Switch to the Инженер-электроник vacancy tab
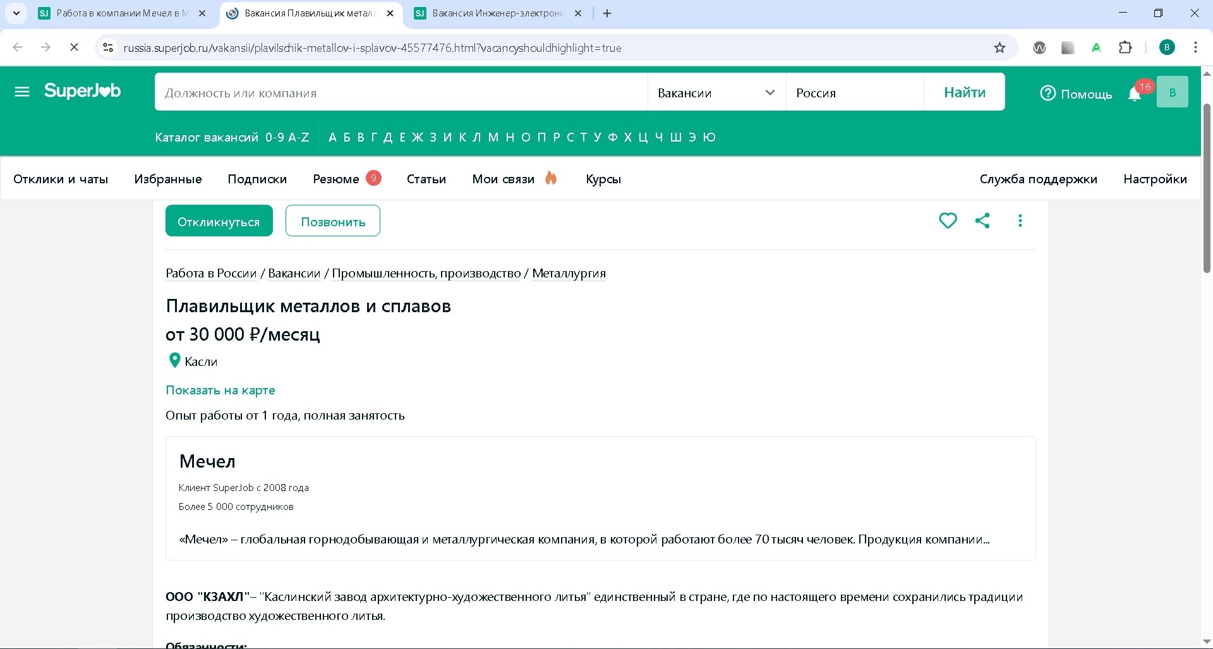 [497, 13]
